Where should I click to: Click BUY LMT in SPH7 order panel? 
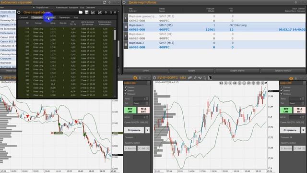tap(130, 110)
